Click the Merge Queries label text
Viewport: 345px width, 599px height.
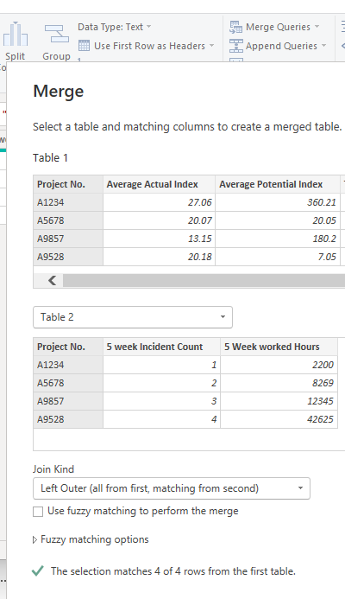(278, 27)
